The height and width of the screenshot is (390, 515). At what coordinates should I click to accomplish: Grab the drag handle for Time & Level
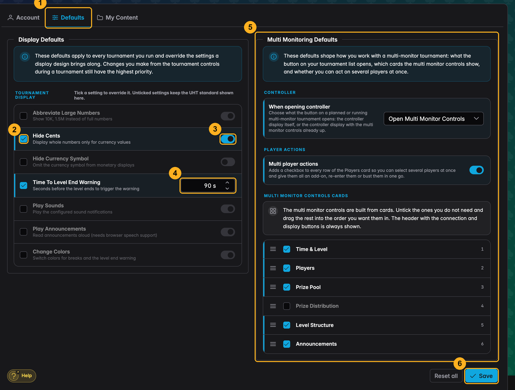(273, 249)
